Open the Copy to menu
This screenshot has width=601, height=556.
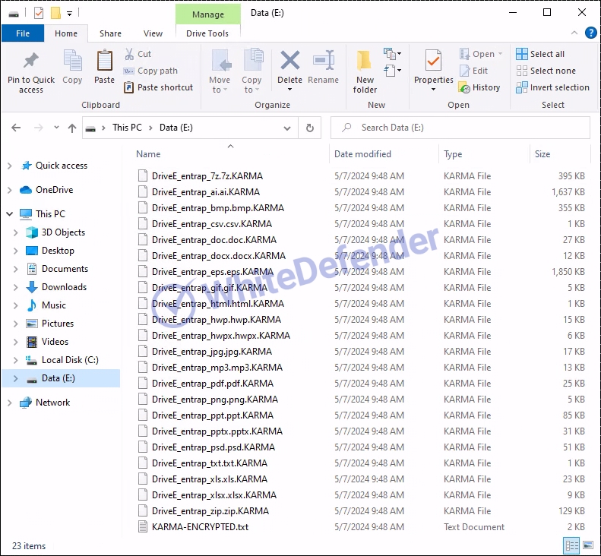click(251, 71)
